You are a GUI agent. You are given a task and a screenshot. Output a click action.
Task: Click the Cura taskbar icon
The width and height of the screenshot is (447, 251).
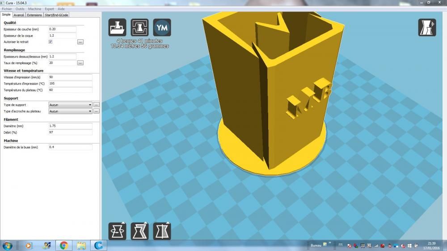coord(99,245)
